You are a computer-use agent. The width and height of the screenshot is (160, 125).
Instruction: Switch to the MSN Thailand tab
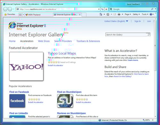tap(39, 15)
